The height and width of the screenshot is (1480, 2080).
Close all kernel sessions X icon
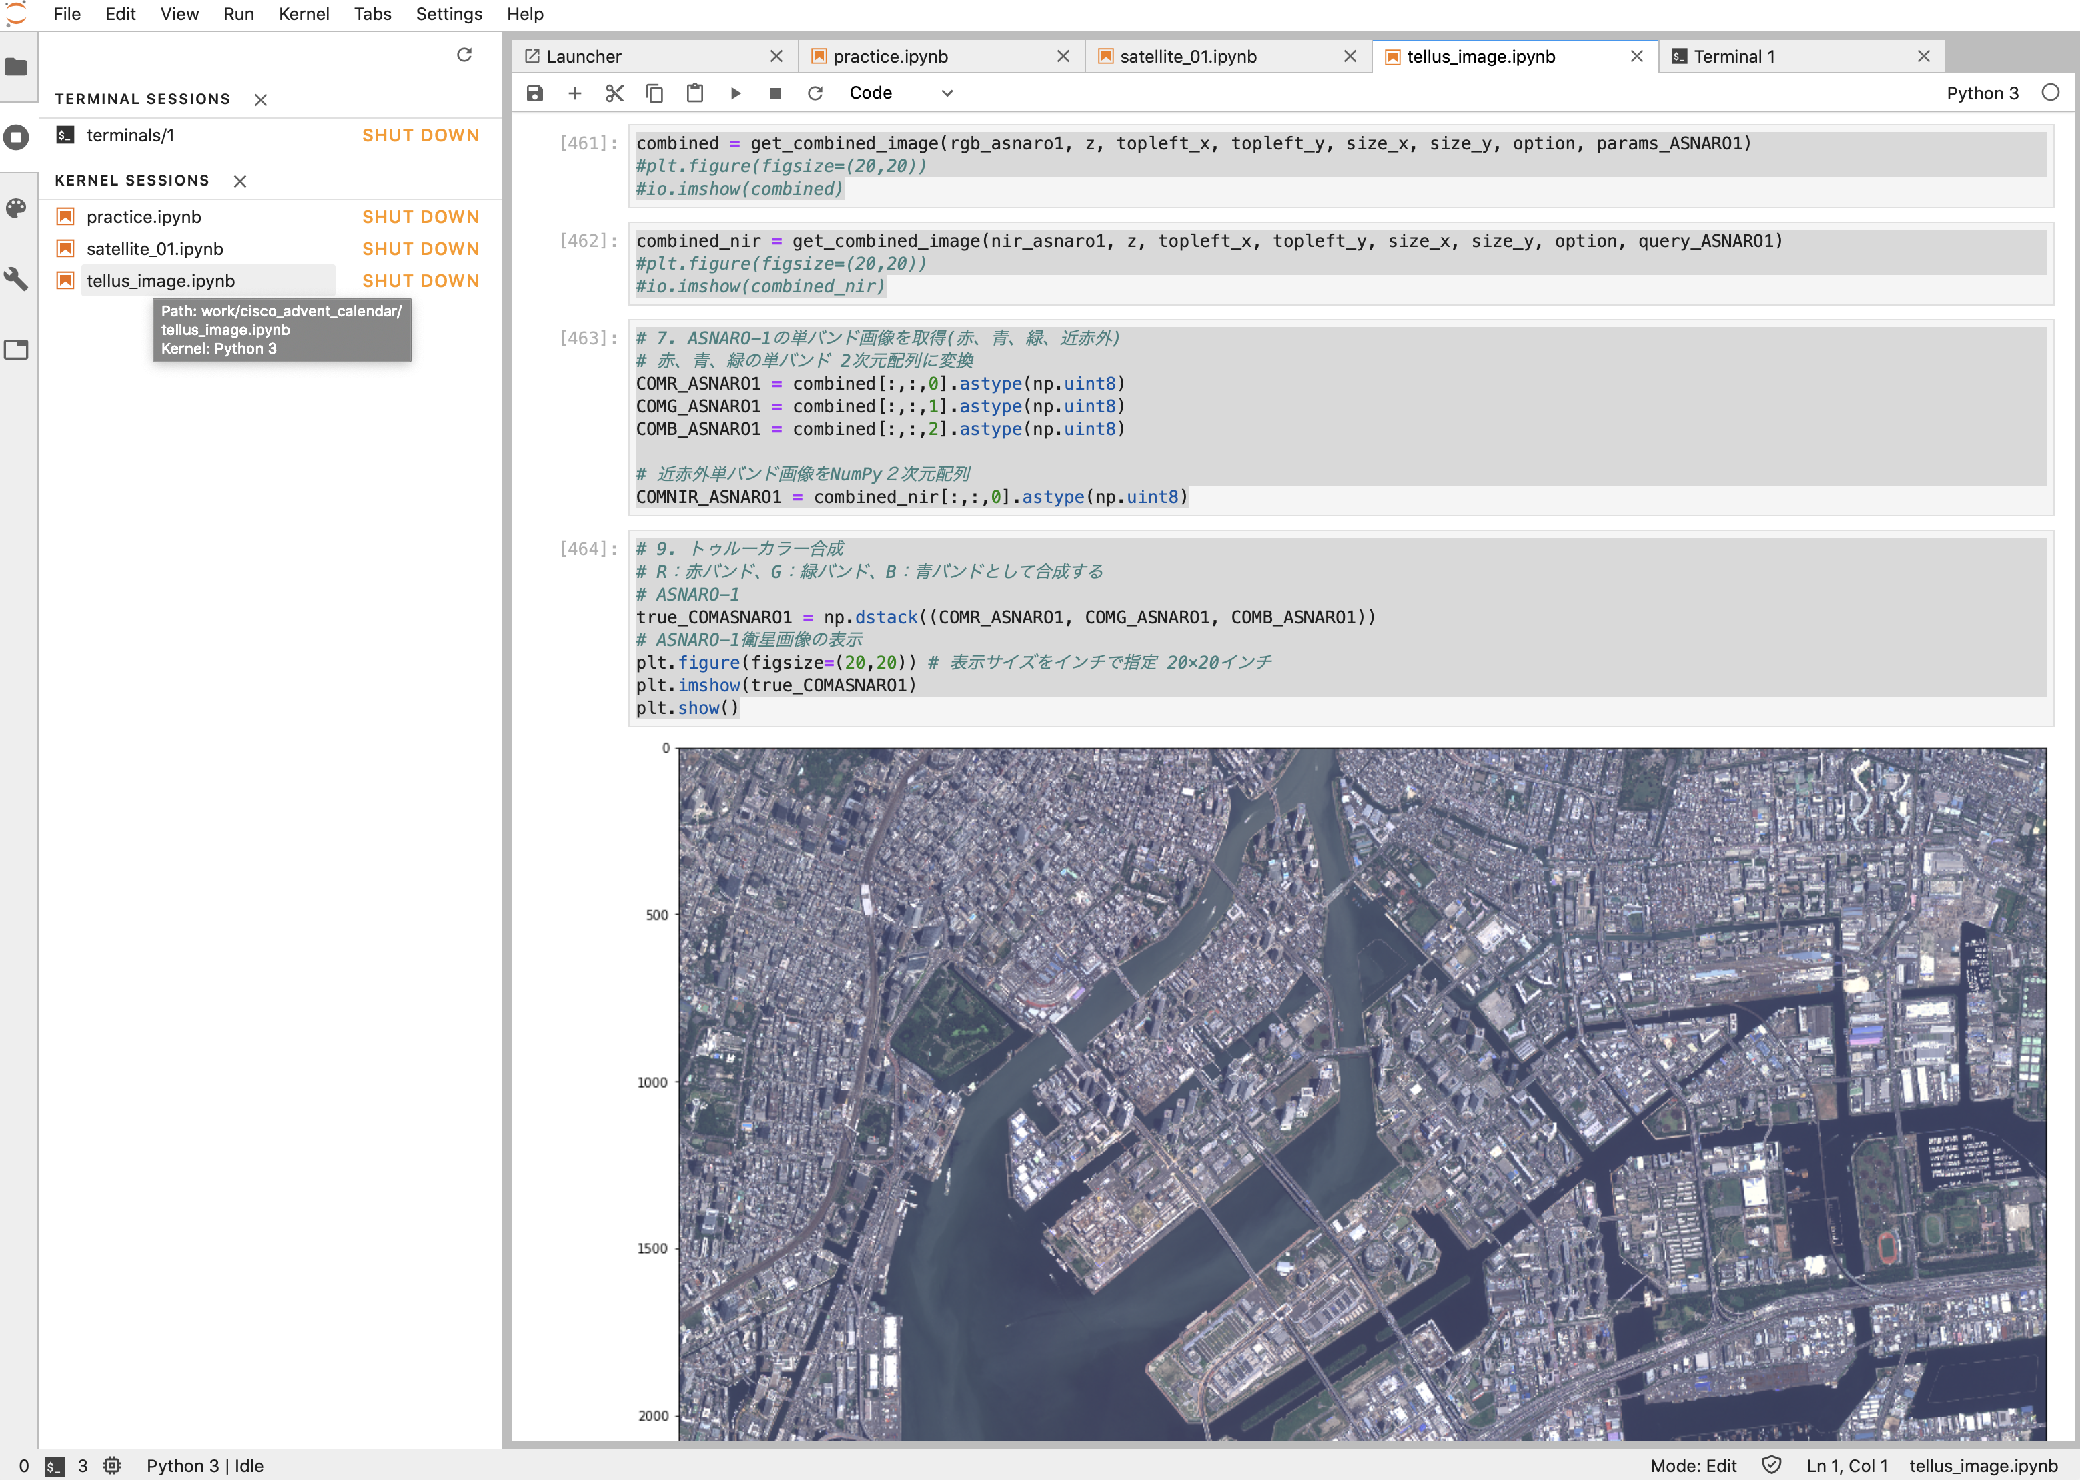pyautogui.click(x=239, y=181)
